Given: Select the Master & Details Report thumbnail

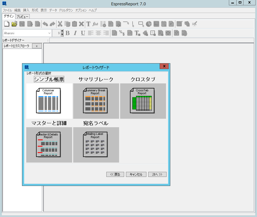Looking at the screenshot, I should coord(49,145).
